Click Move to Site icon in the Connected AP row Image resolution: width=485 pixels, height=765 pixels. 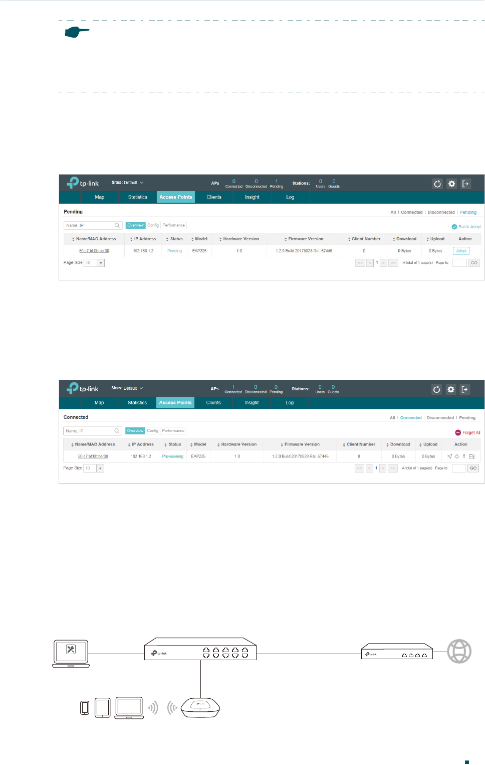pos(472,456)
